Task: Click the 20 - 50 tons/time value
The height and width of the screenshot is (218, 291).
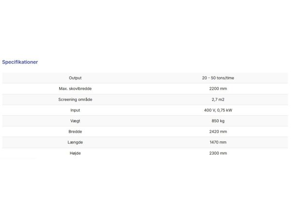Action: pos(218,78)
